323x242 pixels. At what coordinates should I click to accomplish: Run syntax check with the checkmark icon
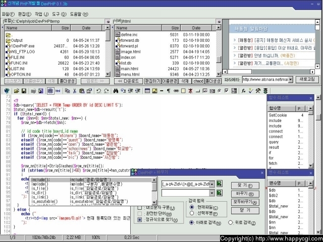tap(251, 91)
